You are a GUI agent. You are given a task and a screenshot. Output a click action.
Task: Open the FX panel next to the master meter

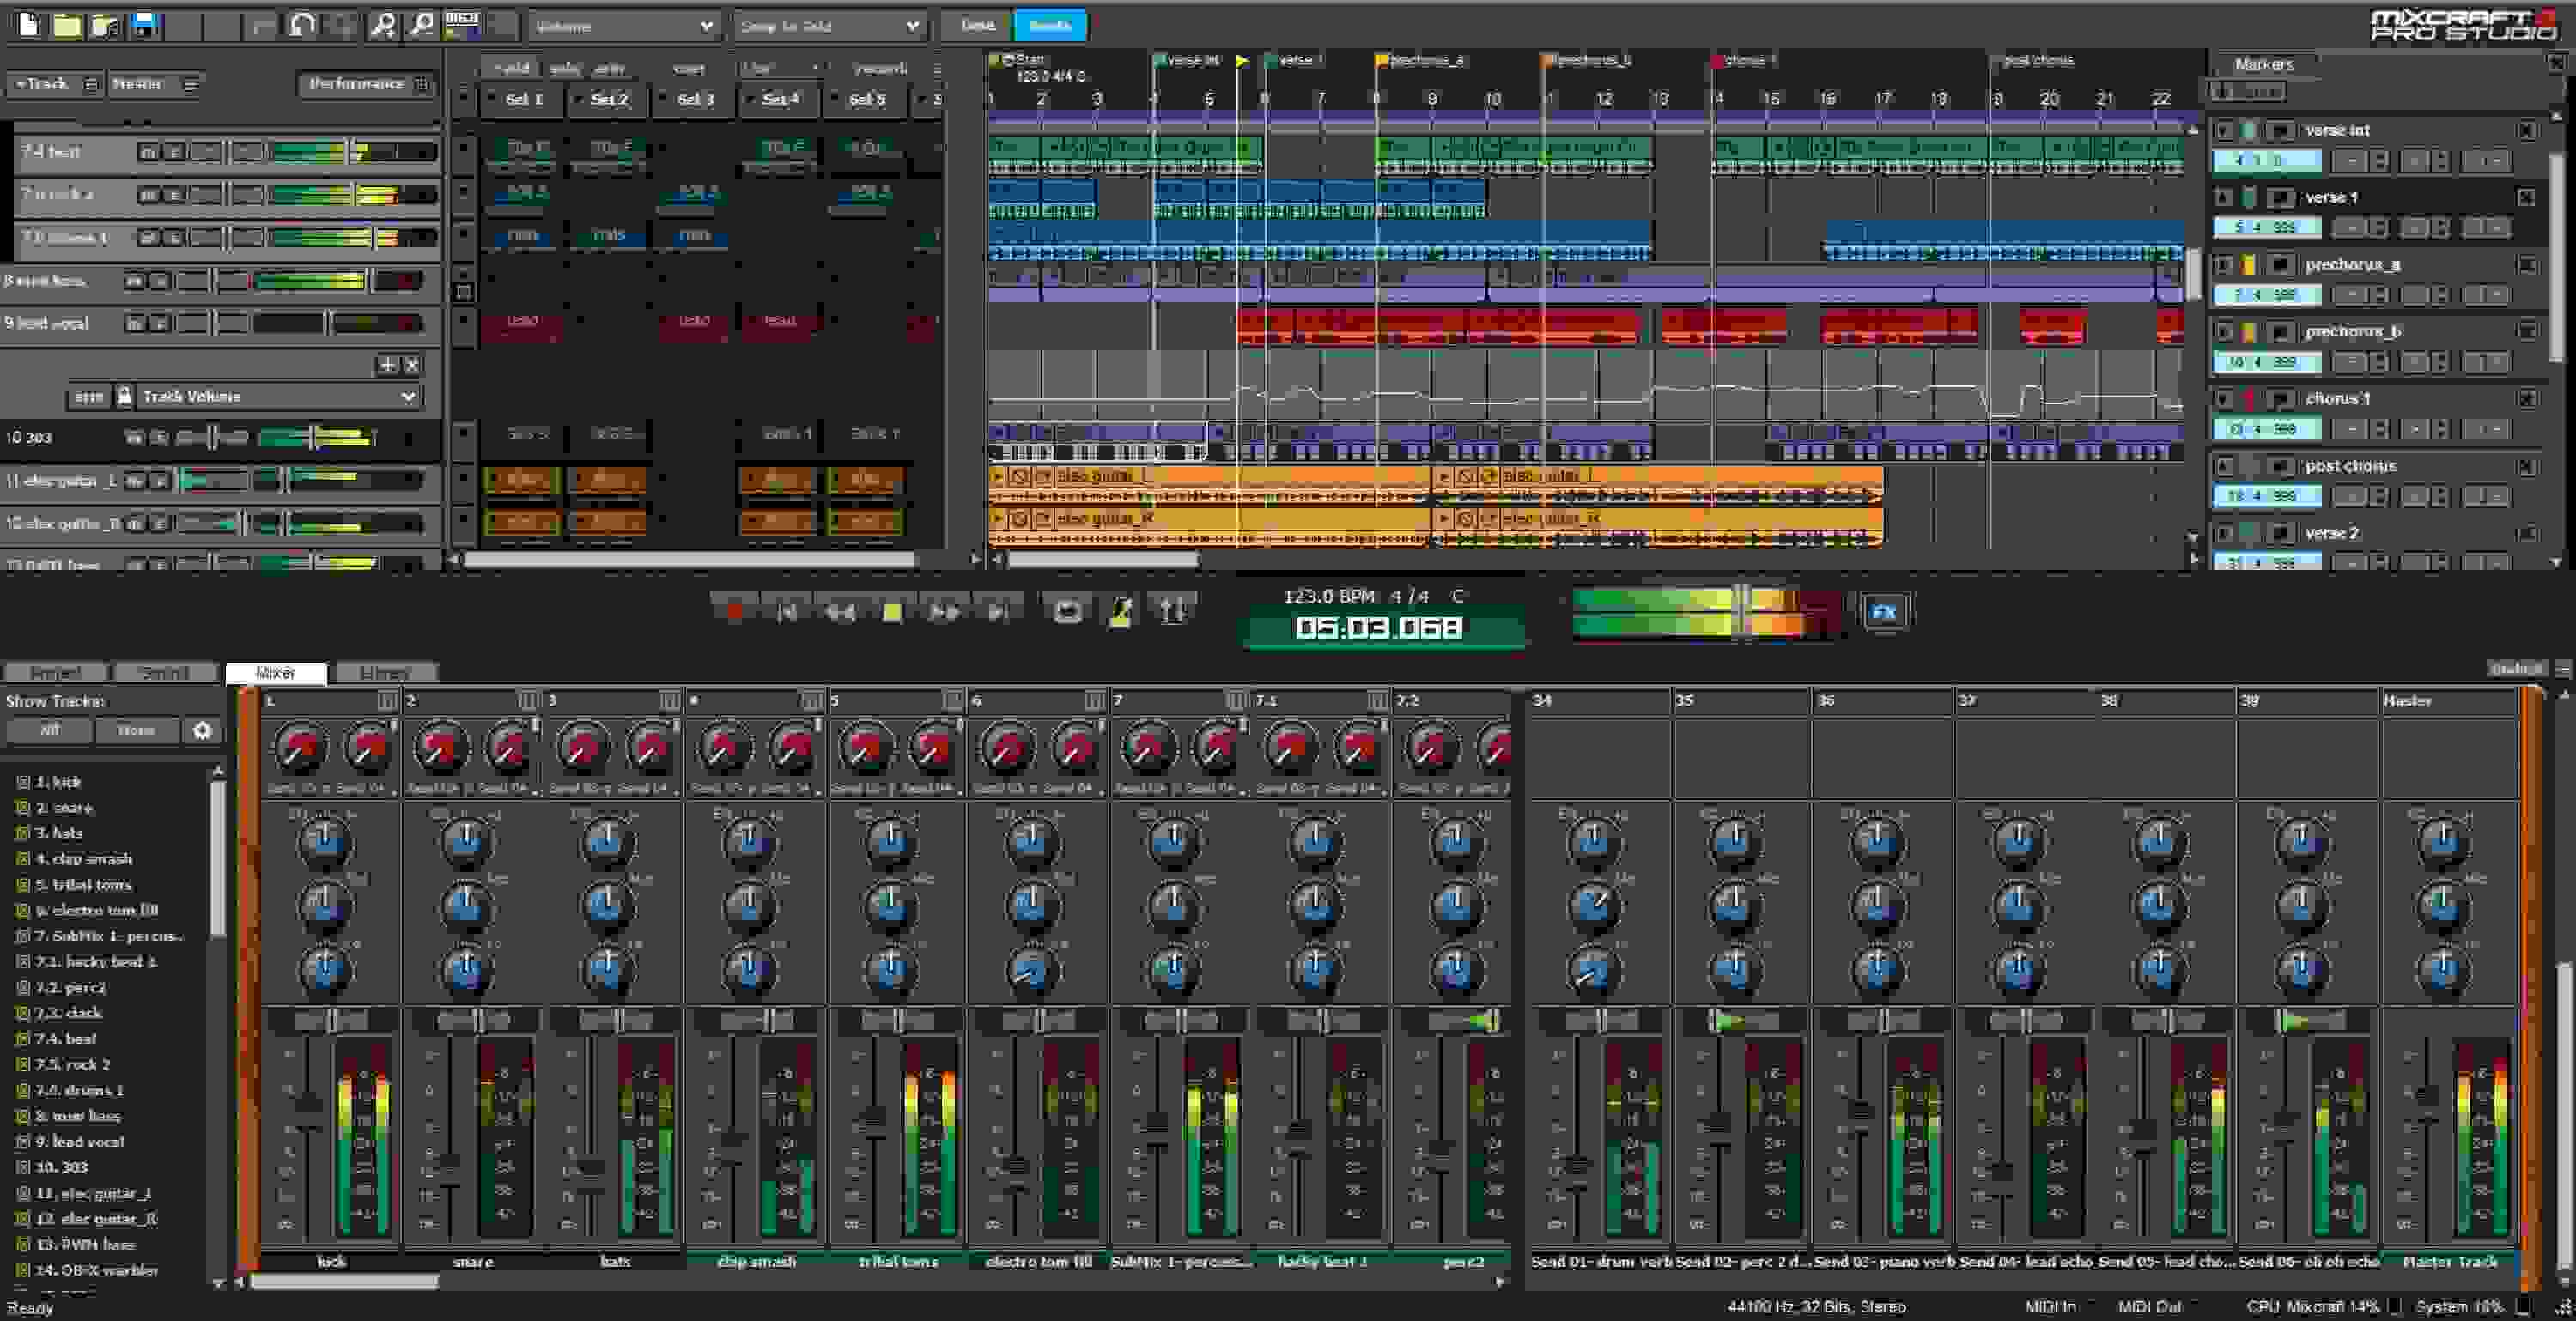pos(1884,613)
